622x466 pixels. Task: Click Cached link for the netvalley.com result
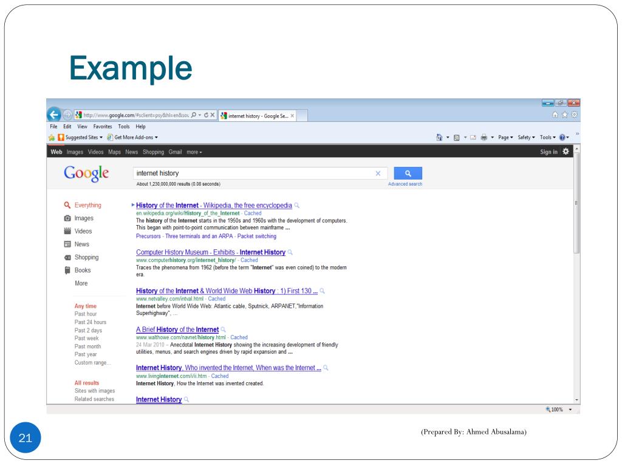coord(217,299)
